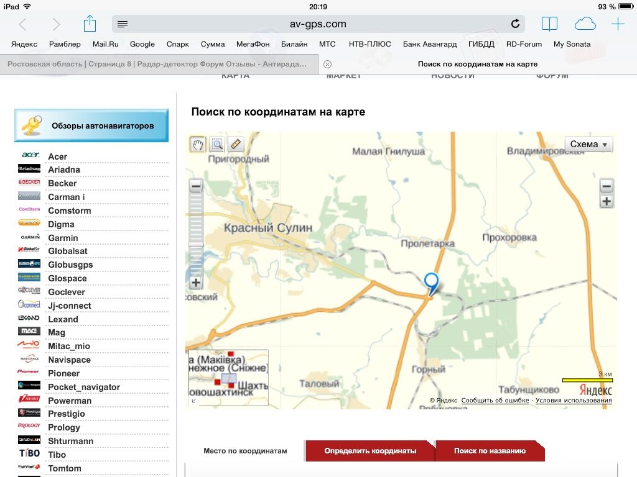Open the Prestigio reviews link
This screenshot has height=477, width=637.
click(67, 414)
